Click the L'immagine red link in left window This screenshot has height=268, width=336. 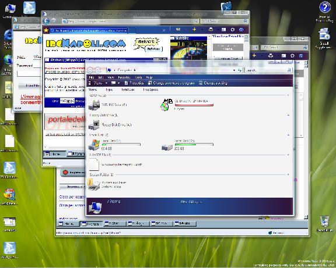pos(31,99)
